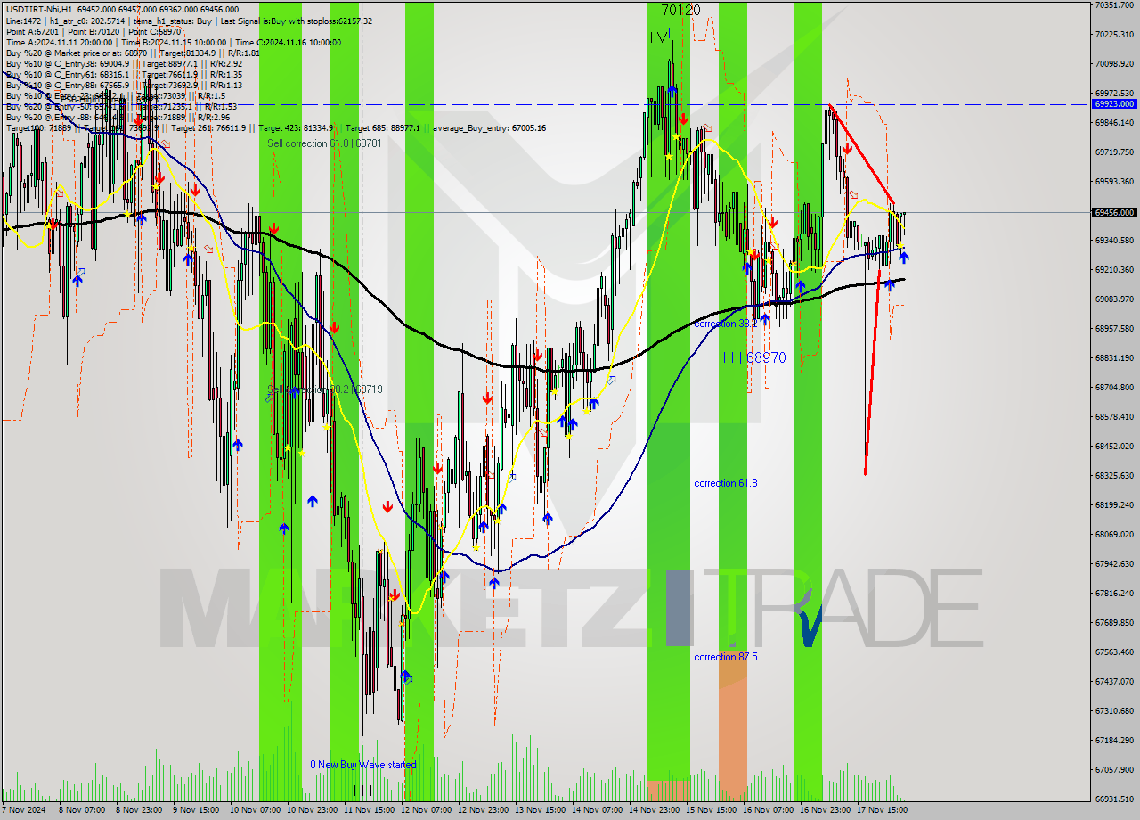
Task: Click the 68199.240 price axis label
Action: (x=1114, y=505)
